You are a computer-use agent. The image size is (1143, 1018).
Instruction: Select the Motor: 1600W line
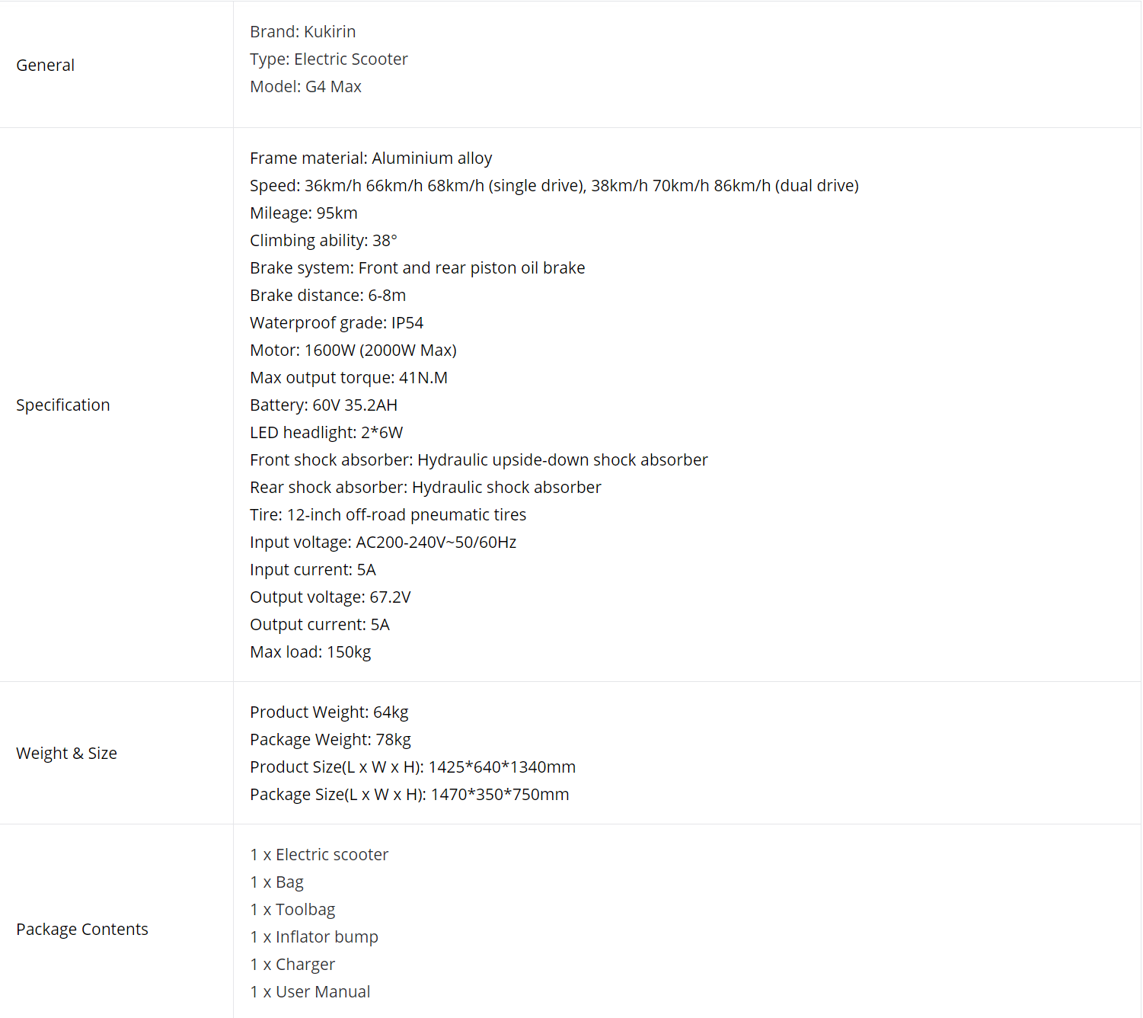[353, 351]
